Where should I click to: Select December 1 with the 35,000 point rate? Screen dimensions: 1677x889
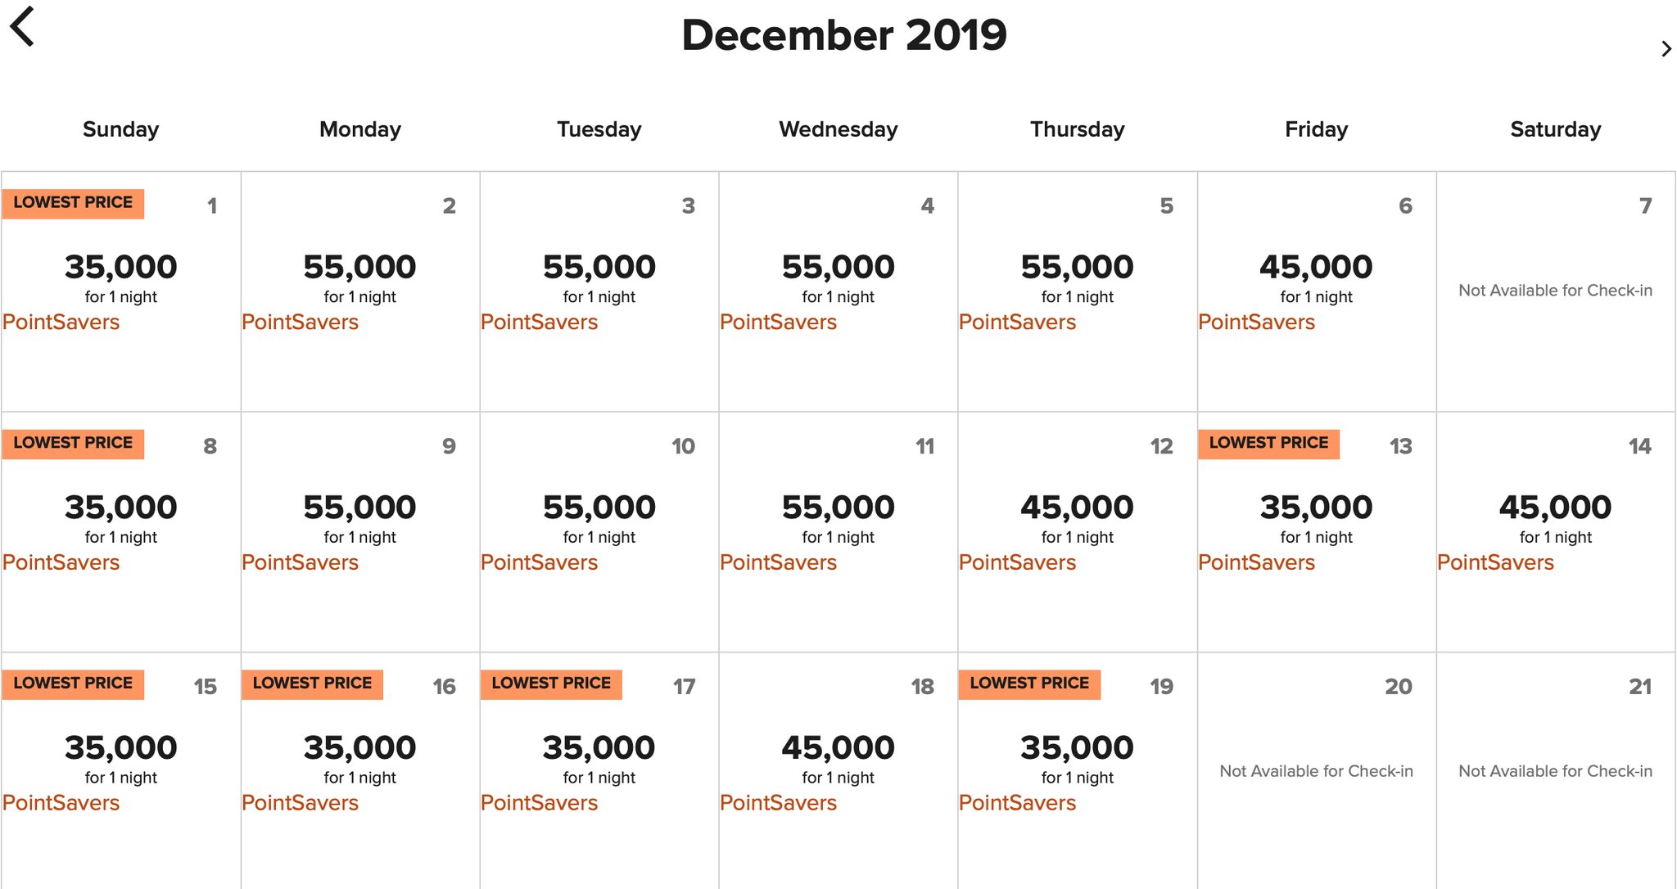tap(120, 266)
